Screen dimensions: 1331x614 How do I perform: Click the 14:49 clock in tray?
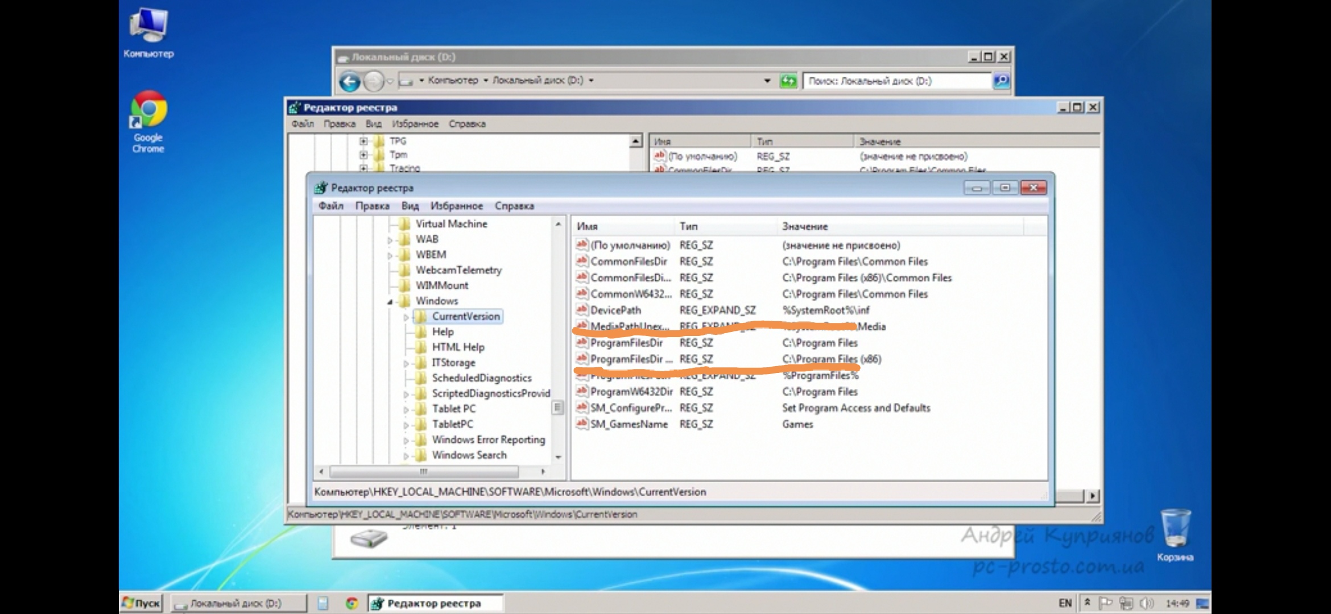point(1177,603)
